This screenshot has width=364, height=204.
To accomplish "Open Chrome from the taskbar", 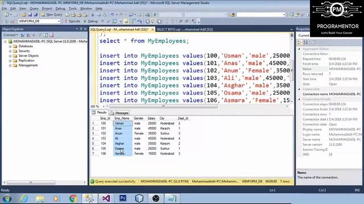I will click(73, 199).
